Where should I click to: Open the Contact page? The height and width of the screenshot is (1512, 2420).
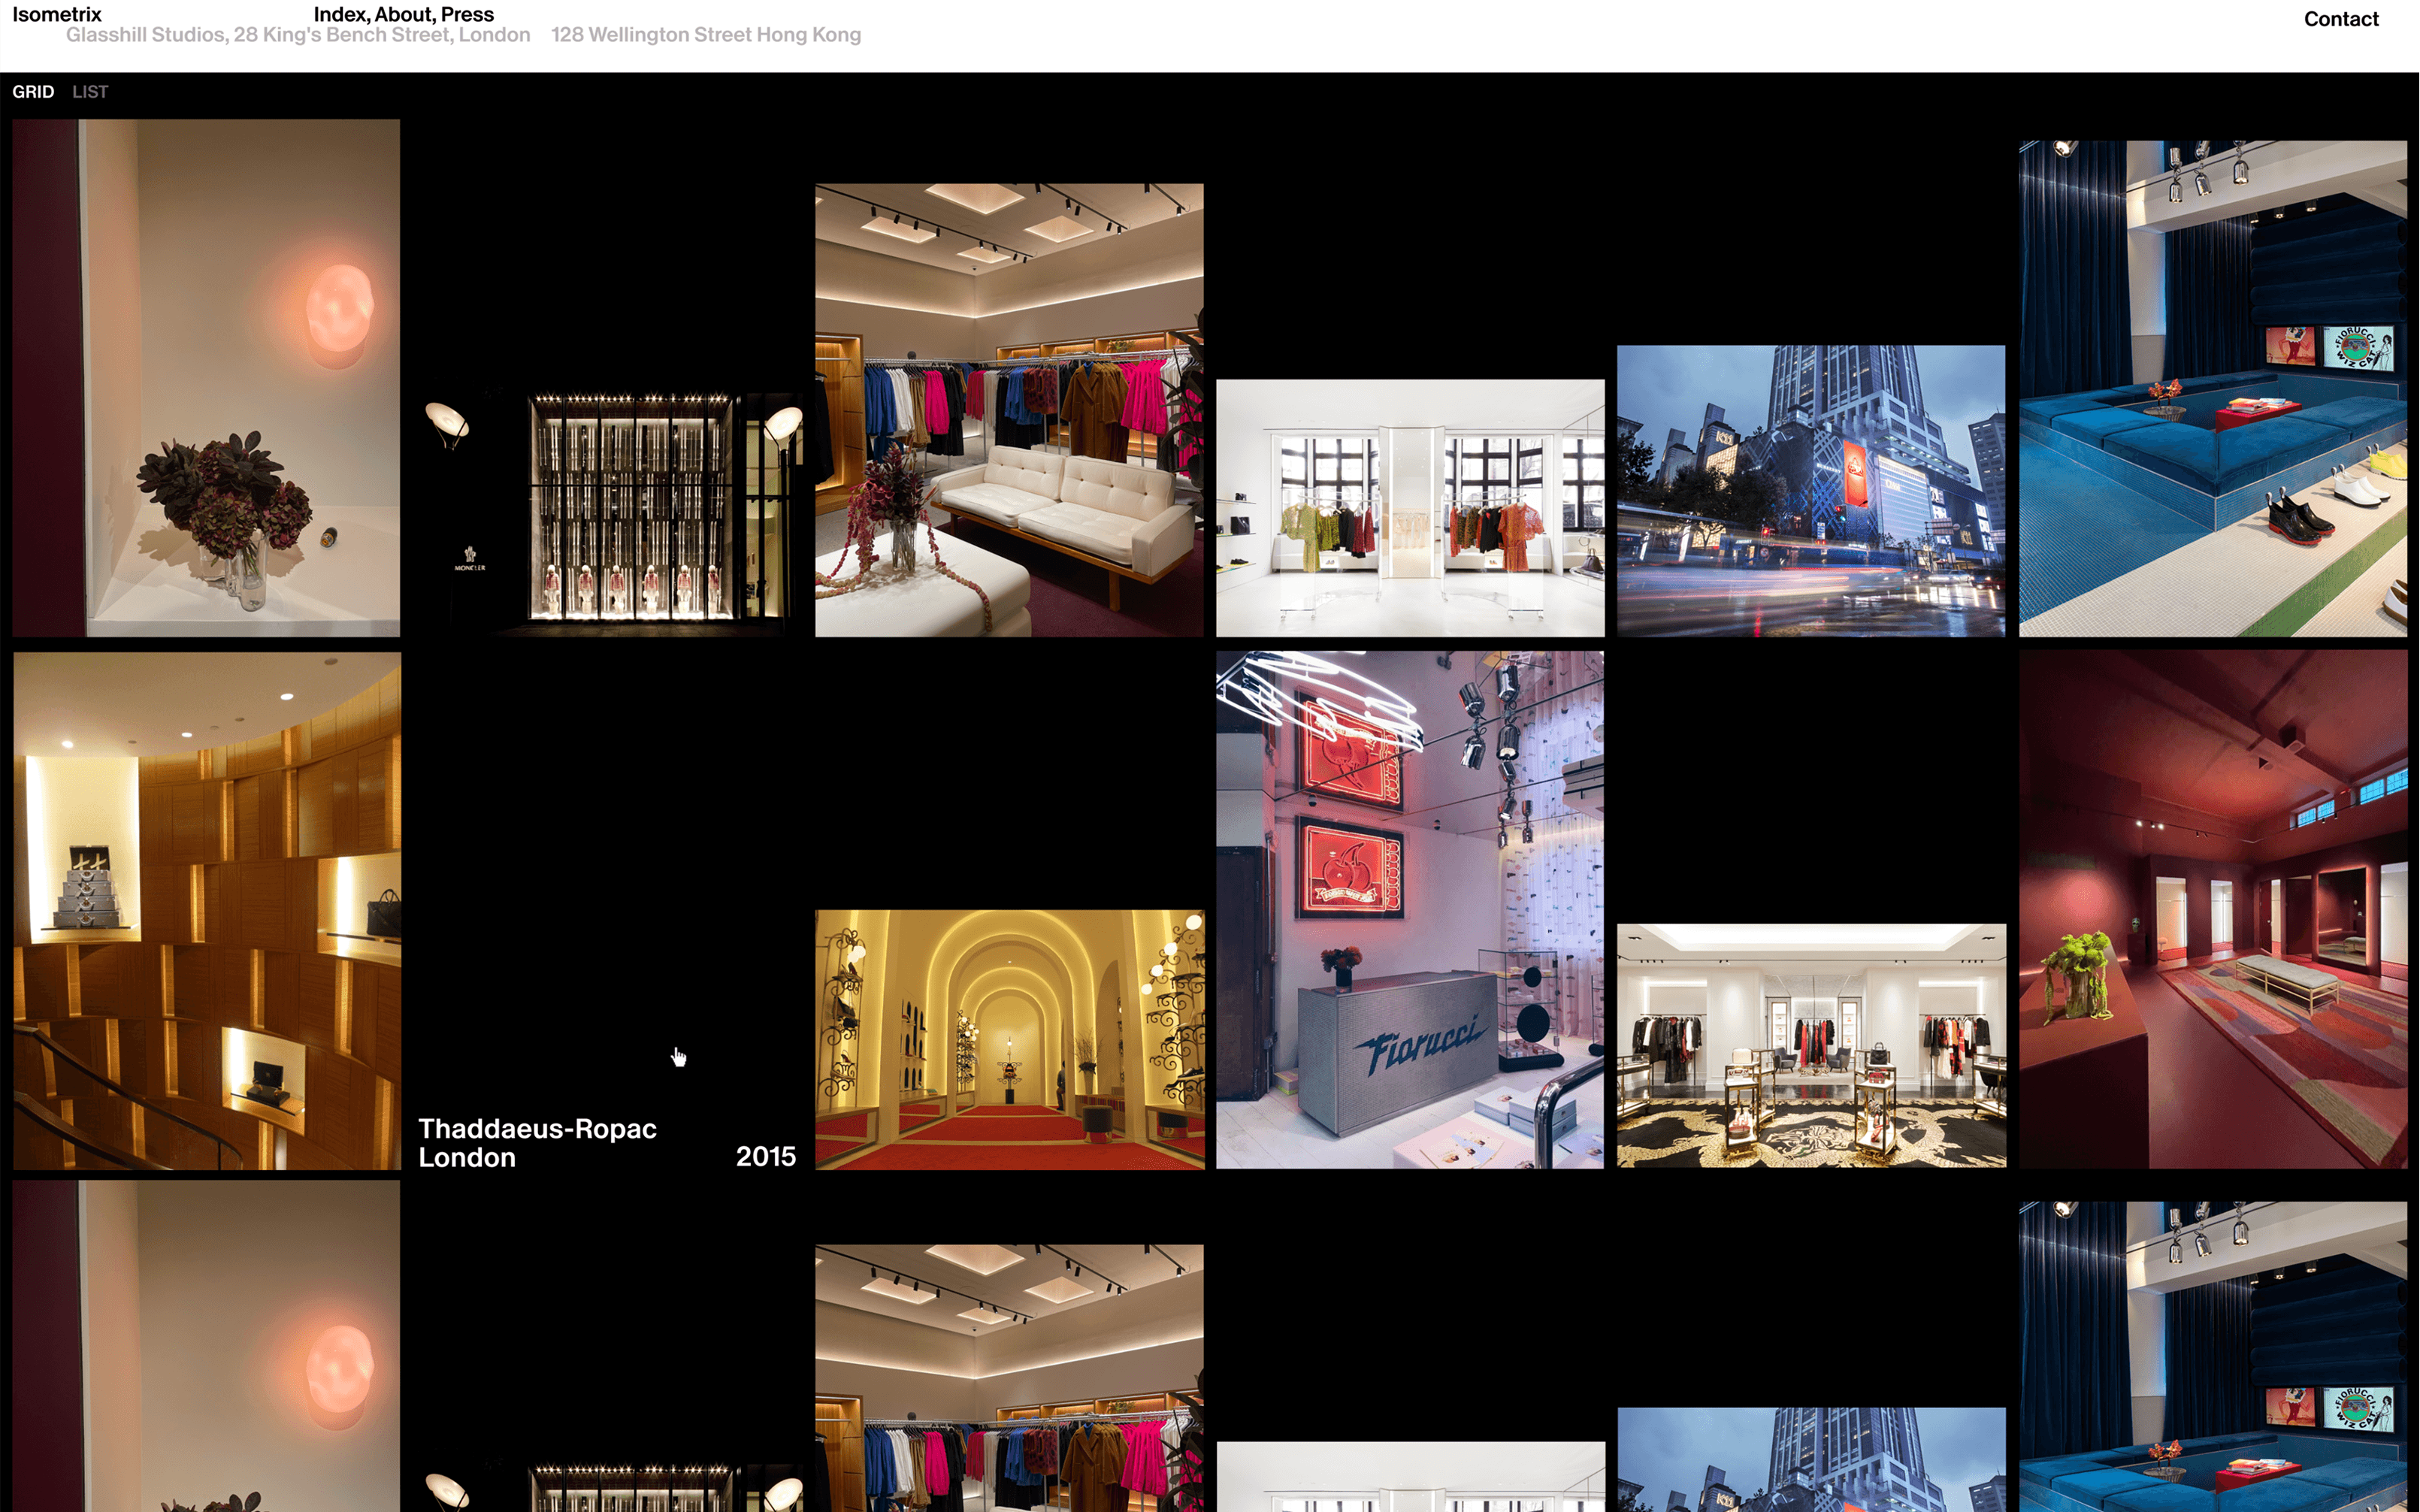click(2340, 19)
